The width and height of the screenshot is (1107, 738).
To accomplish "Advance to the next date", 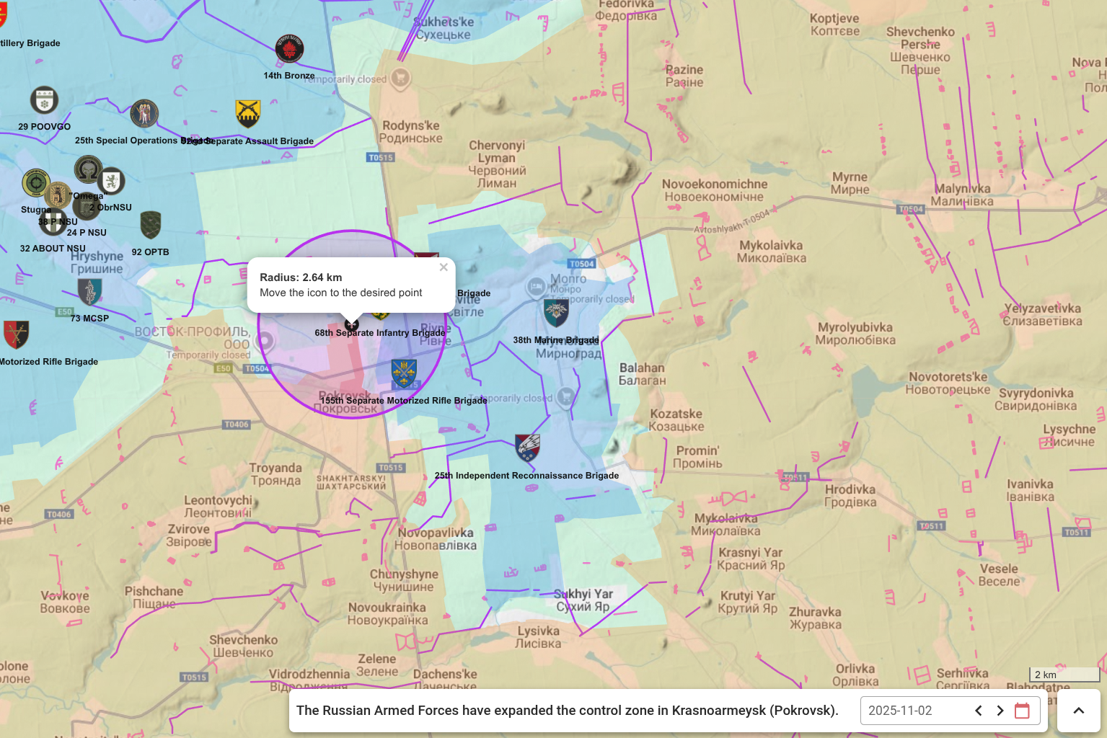I will (1000, 711).
